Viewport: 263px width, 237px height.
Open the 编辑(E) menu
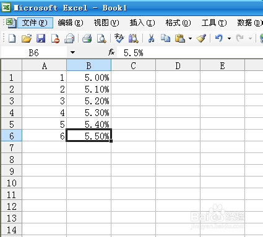pos(71,23)
